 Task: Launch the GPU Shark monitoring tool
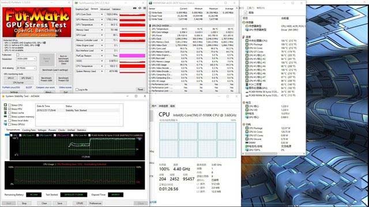point(26,78)
